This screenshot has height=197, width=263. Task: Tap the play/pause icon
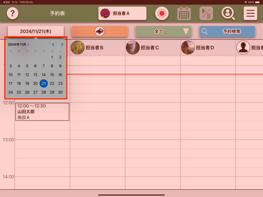(206, 13)
